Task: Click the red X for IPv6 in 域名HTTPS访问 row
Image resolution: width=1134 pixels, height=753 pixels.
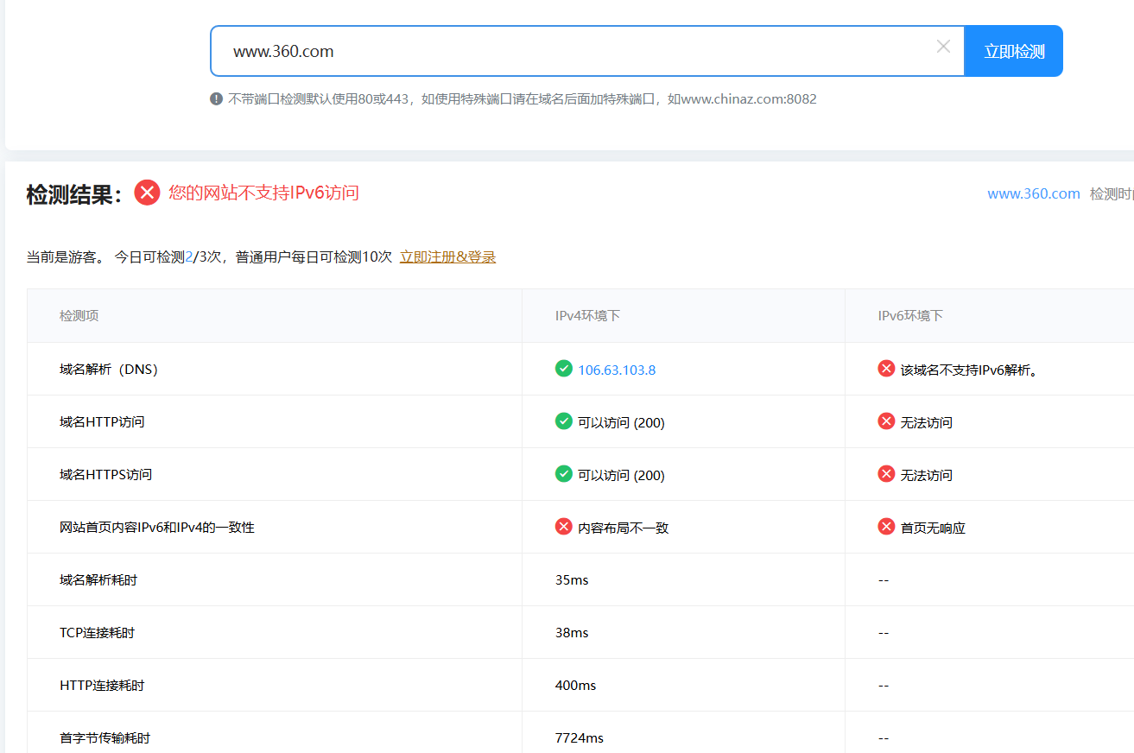Action: (886, 474)
